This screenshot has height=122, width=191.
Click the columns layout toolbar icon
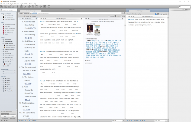(45, 6)
